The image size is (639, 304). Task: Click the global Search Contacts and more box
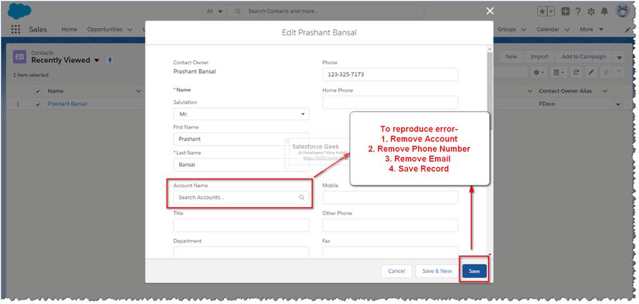(325, 11)
